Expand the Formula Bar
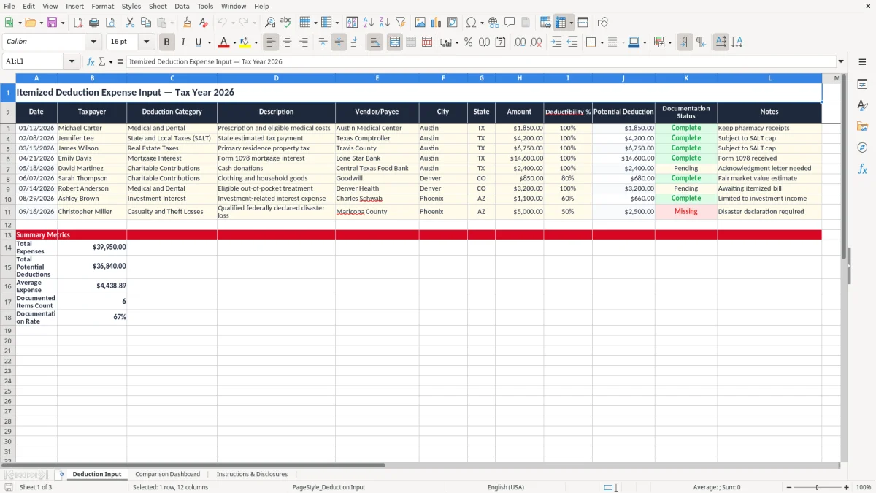 [x=842, y=62]
